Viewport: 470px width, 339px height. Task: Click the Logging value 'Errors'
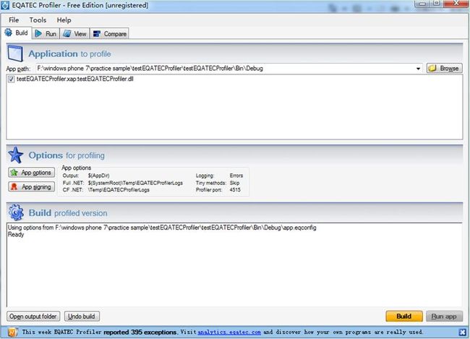click(x=236, y=176)
